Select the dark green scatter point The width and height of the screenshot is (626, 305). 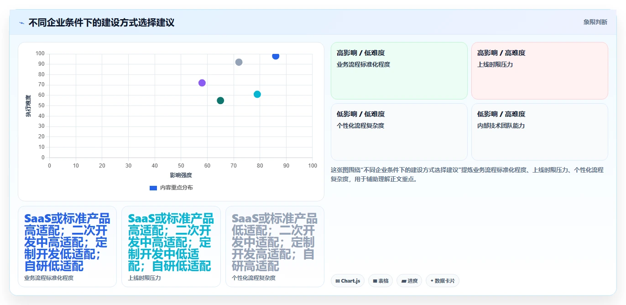pos(220,100)
